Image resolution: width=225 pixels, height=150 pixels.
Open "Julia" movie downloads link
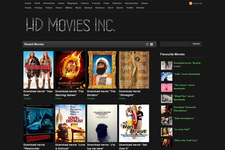click(187, 74)
